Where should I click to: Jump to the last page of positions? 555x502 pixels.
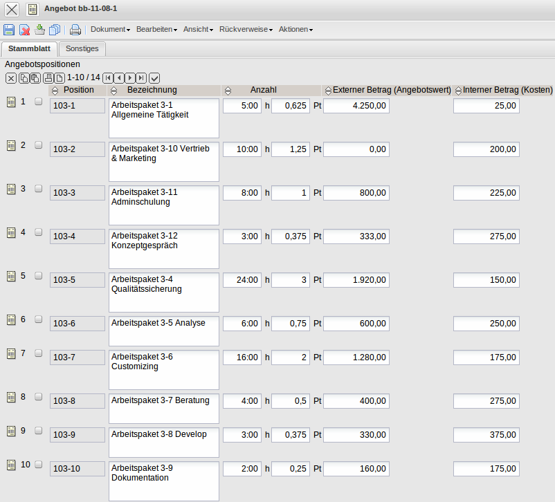pyautogui.click(x=141, y=78)
